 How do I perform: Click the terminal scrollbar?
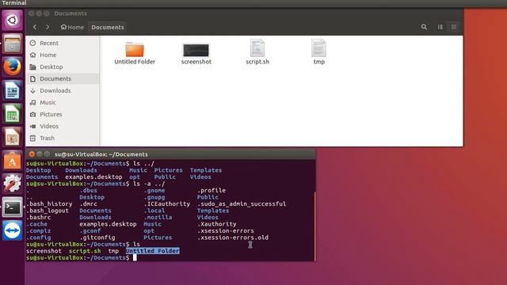(314, 226)
